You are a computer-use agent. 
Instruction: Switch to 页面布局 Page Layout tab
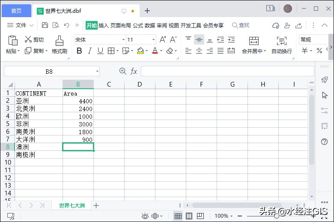(x=121, y=25)
